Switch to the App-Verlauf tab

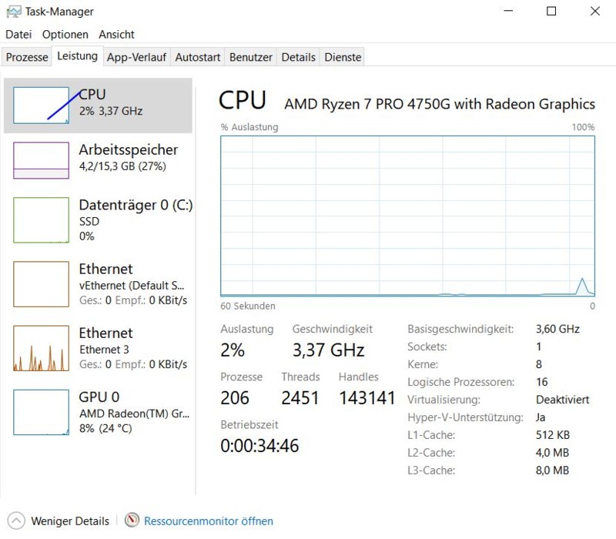[x=136, y=57]
